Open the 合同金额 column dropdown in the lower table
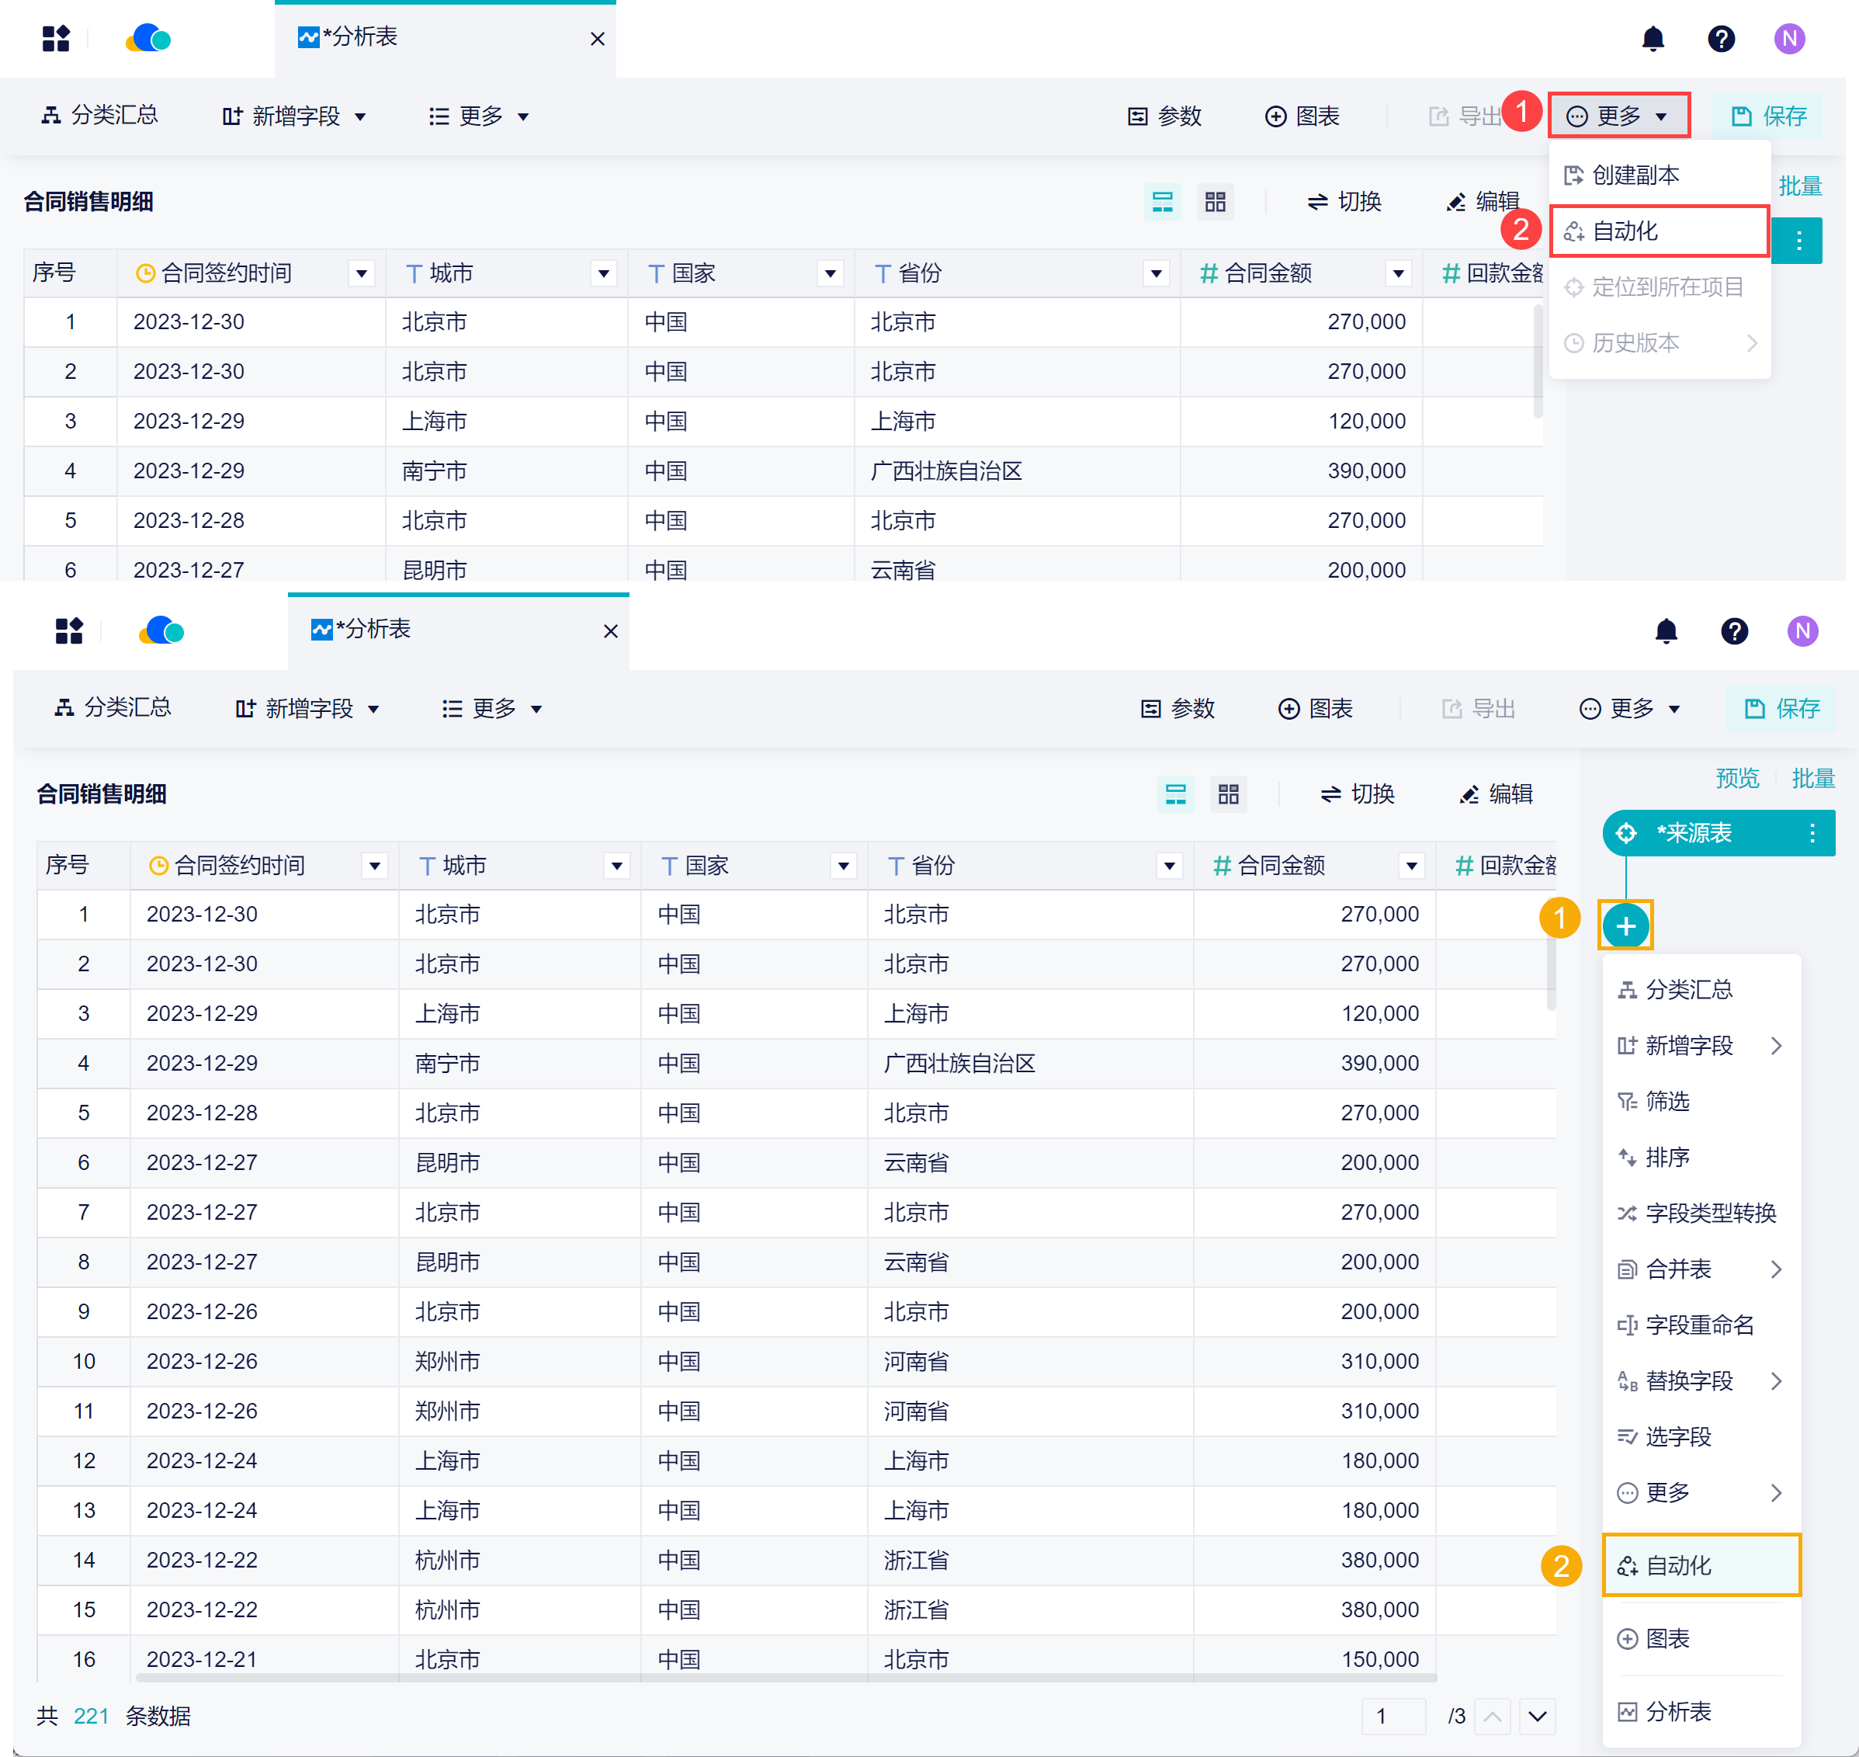This screenshot has width=1859, height=1757. point(1410,866)
